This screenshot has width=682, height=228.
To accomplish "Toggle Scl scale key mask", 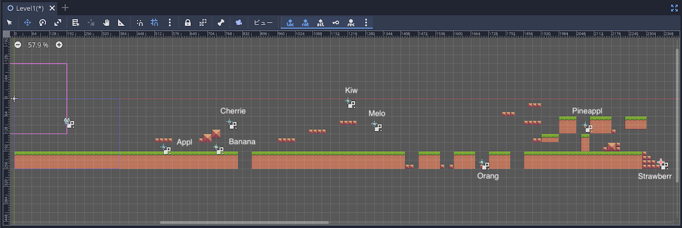I will 321,22.
